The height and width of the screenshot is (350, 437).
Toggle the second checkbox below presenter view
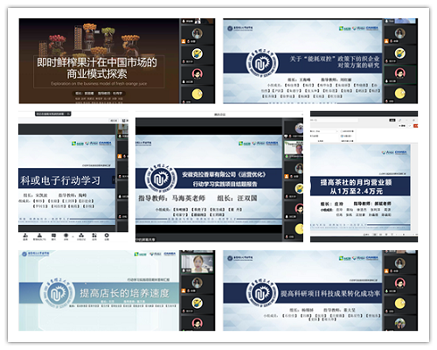pos(342,136)
